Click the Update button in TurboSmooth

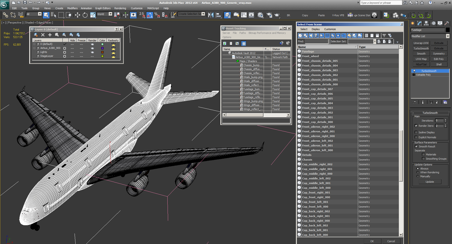[430, 182]
